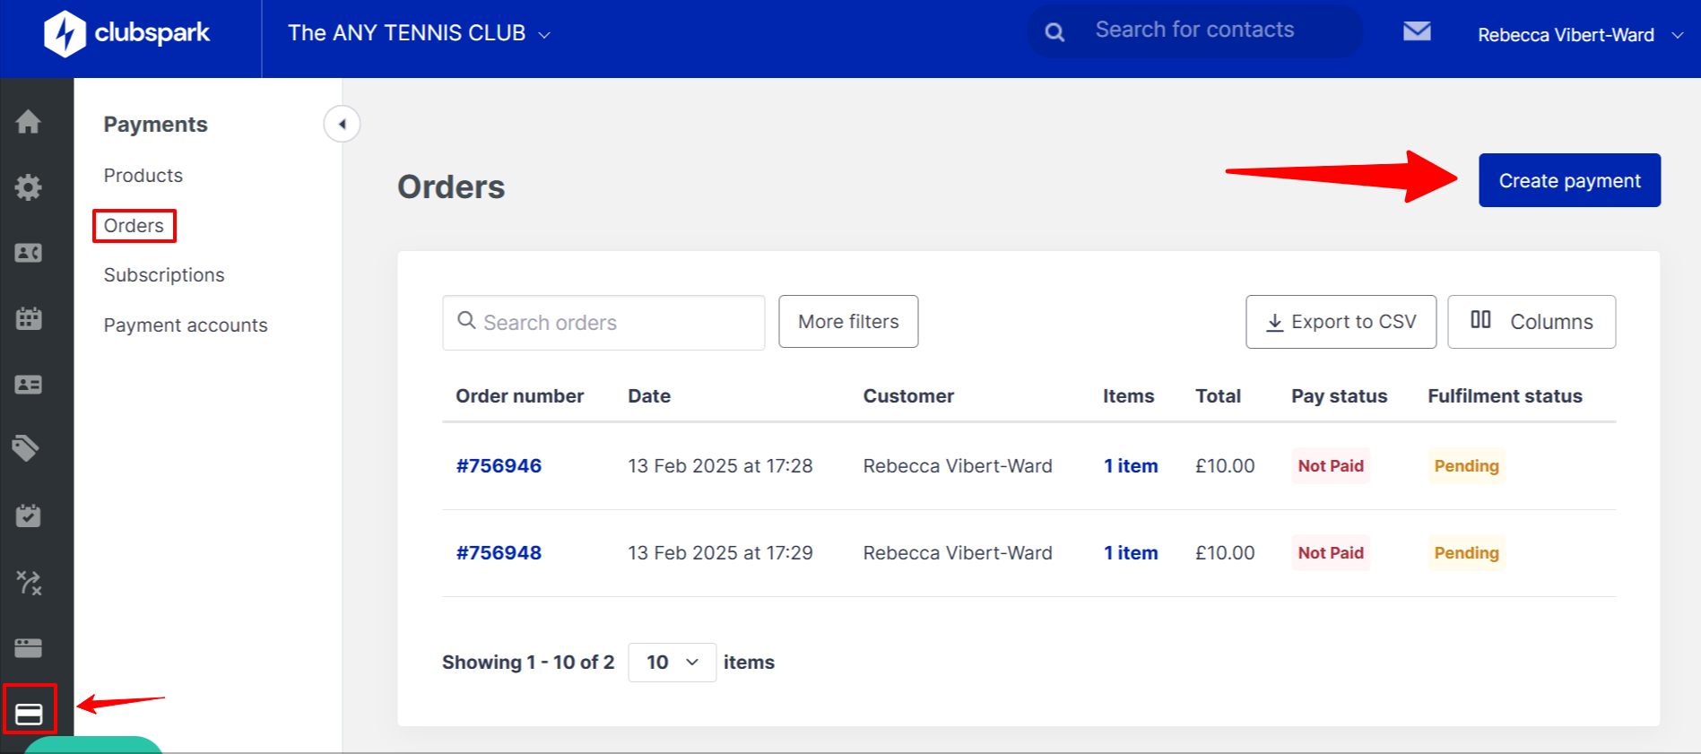Click the Create payment button
The image size is (1701, 754).
point(1568,180)
